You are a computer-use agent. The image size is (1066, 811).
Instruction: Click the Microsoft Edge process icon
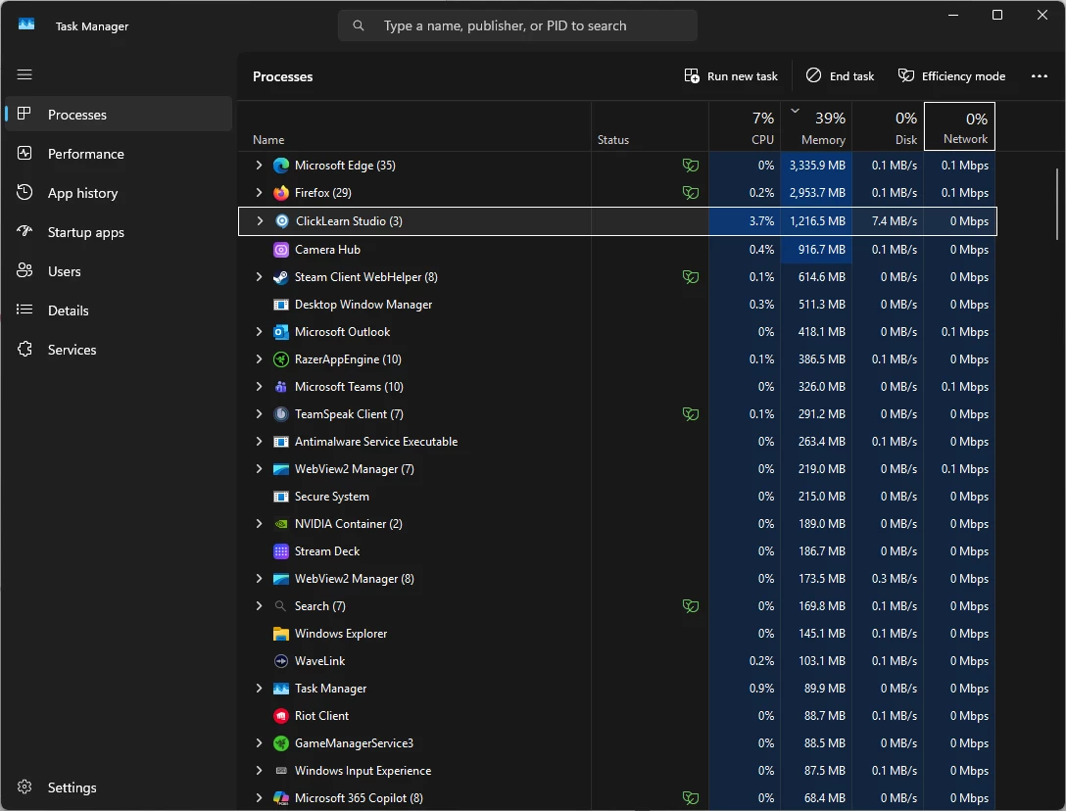coord(281,166)
